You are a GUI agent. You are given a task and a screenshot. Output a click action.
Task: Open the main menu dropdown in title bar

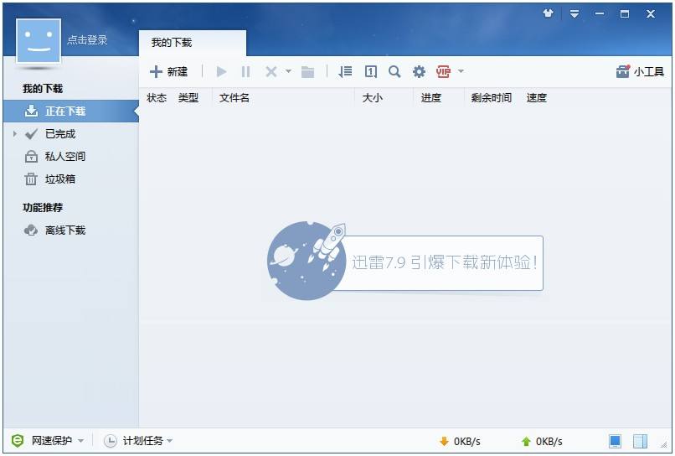coord(574,13)
